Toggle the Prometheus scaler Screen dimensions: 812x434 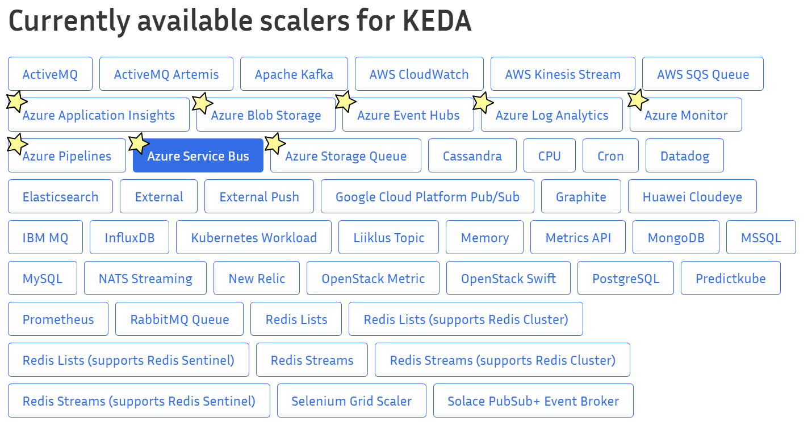click(x=57, y=319)
